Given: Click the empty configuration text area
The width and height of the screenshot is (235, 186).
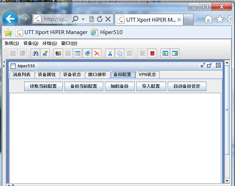Looking at the screenshot, I should point(115,138).
